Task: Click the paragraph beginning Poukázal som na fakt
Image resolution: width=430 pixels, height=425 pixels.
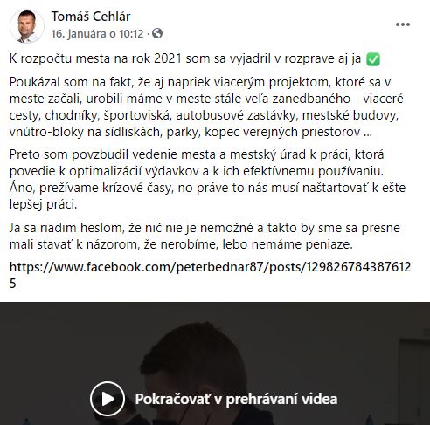Action: coord(206,107)
